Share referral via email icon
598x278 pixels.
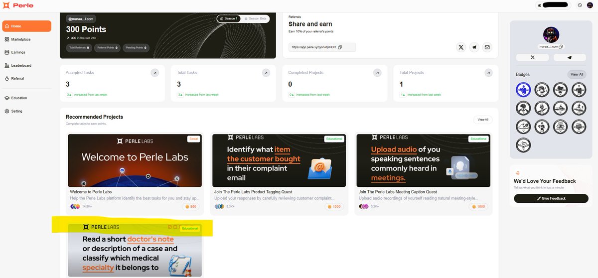487,47
